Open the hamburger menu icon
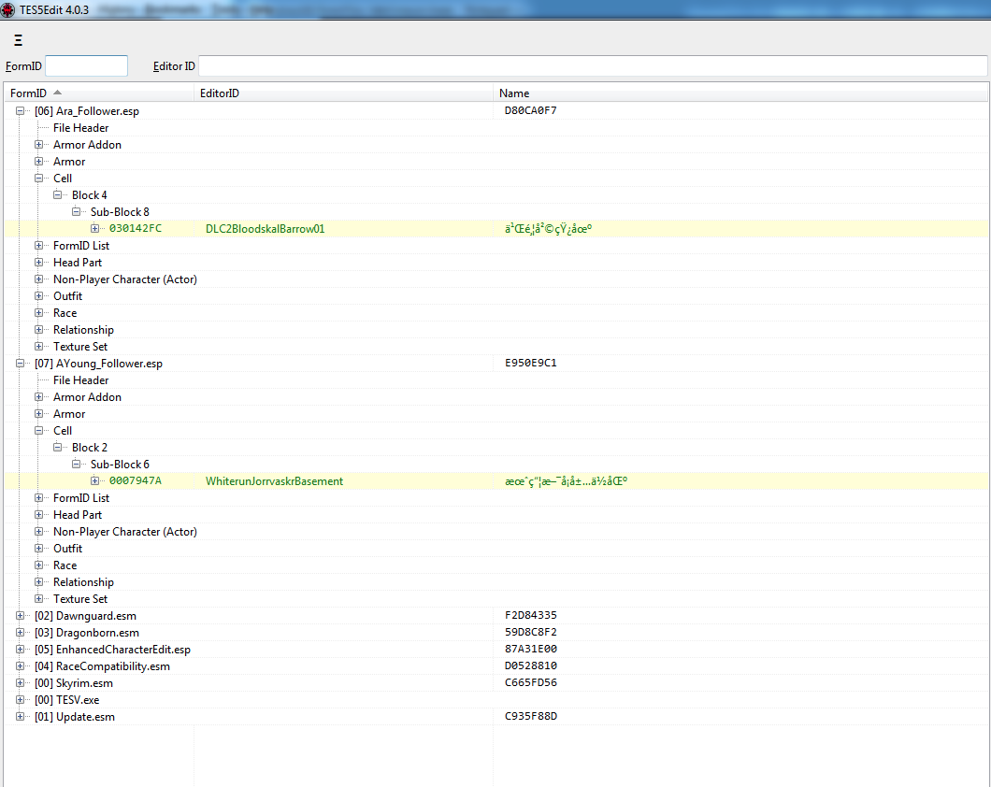The image size is (991, 787). click(x=19, y=40)
